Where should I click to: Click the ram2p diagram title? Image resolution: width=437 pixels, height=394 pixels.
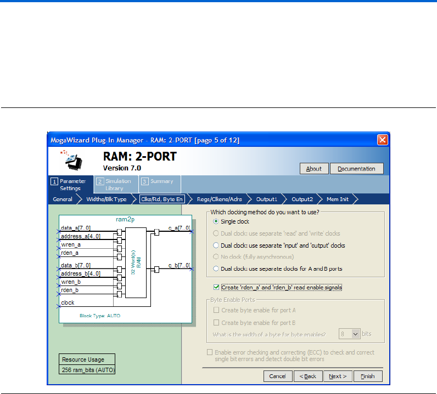[125, 219]
